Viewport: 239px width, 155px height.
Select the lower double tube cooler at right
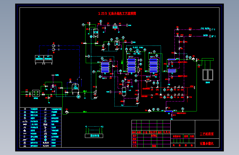point(172,71)
